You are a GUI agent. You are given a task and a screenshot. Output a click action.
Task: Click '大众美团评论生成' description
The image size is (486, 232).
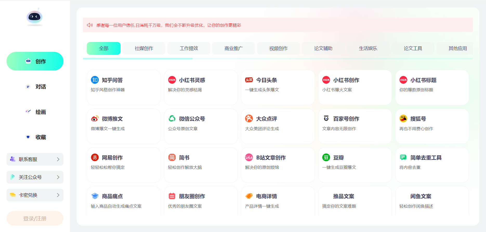click(x=262, y=129)
